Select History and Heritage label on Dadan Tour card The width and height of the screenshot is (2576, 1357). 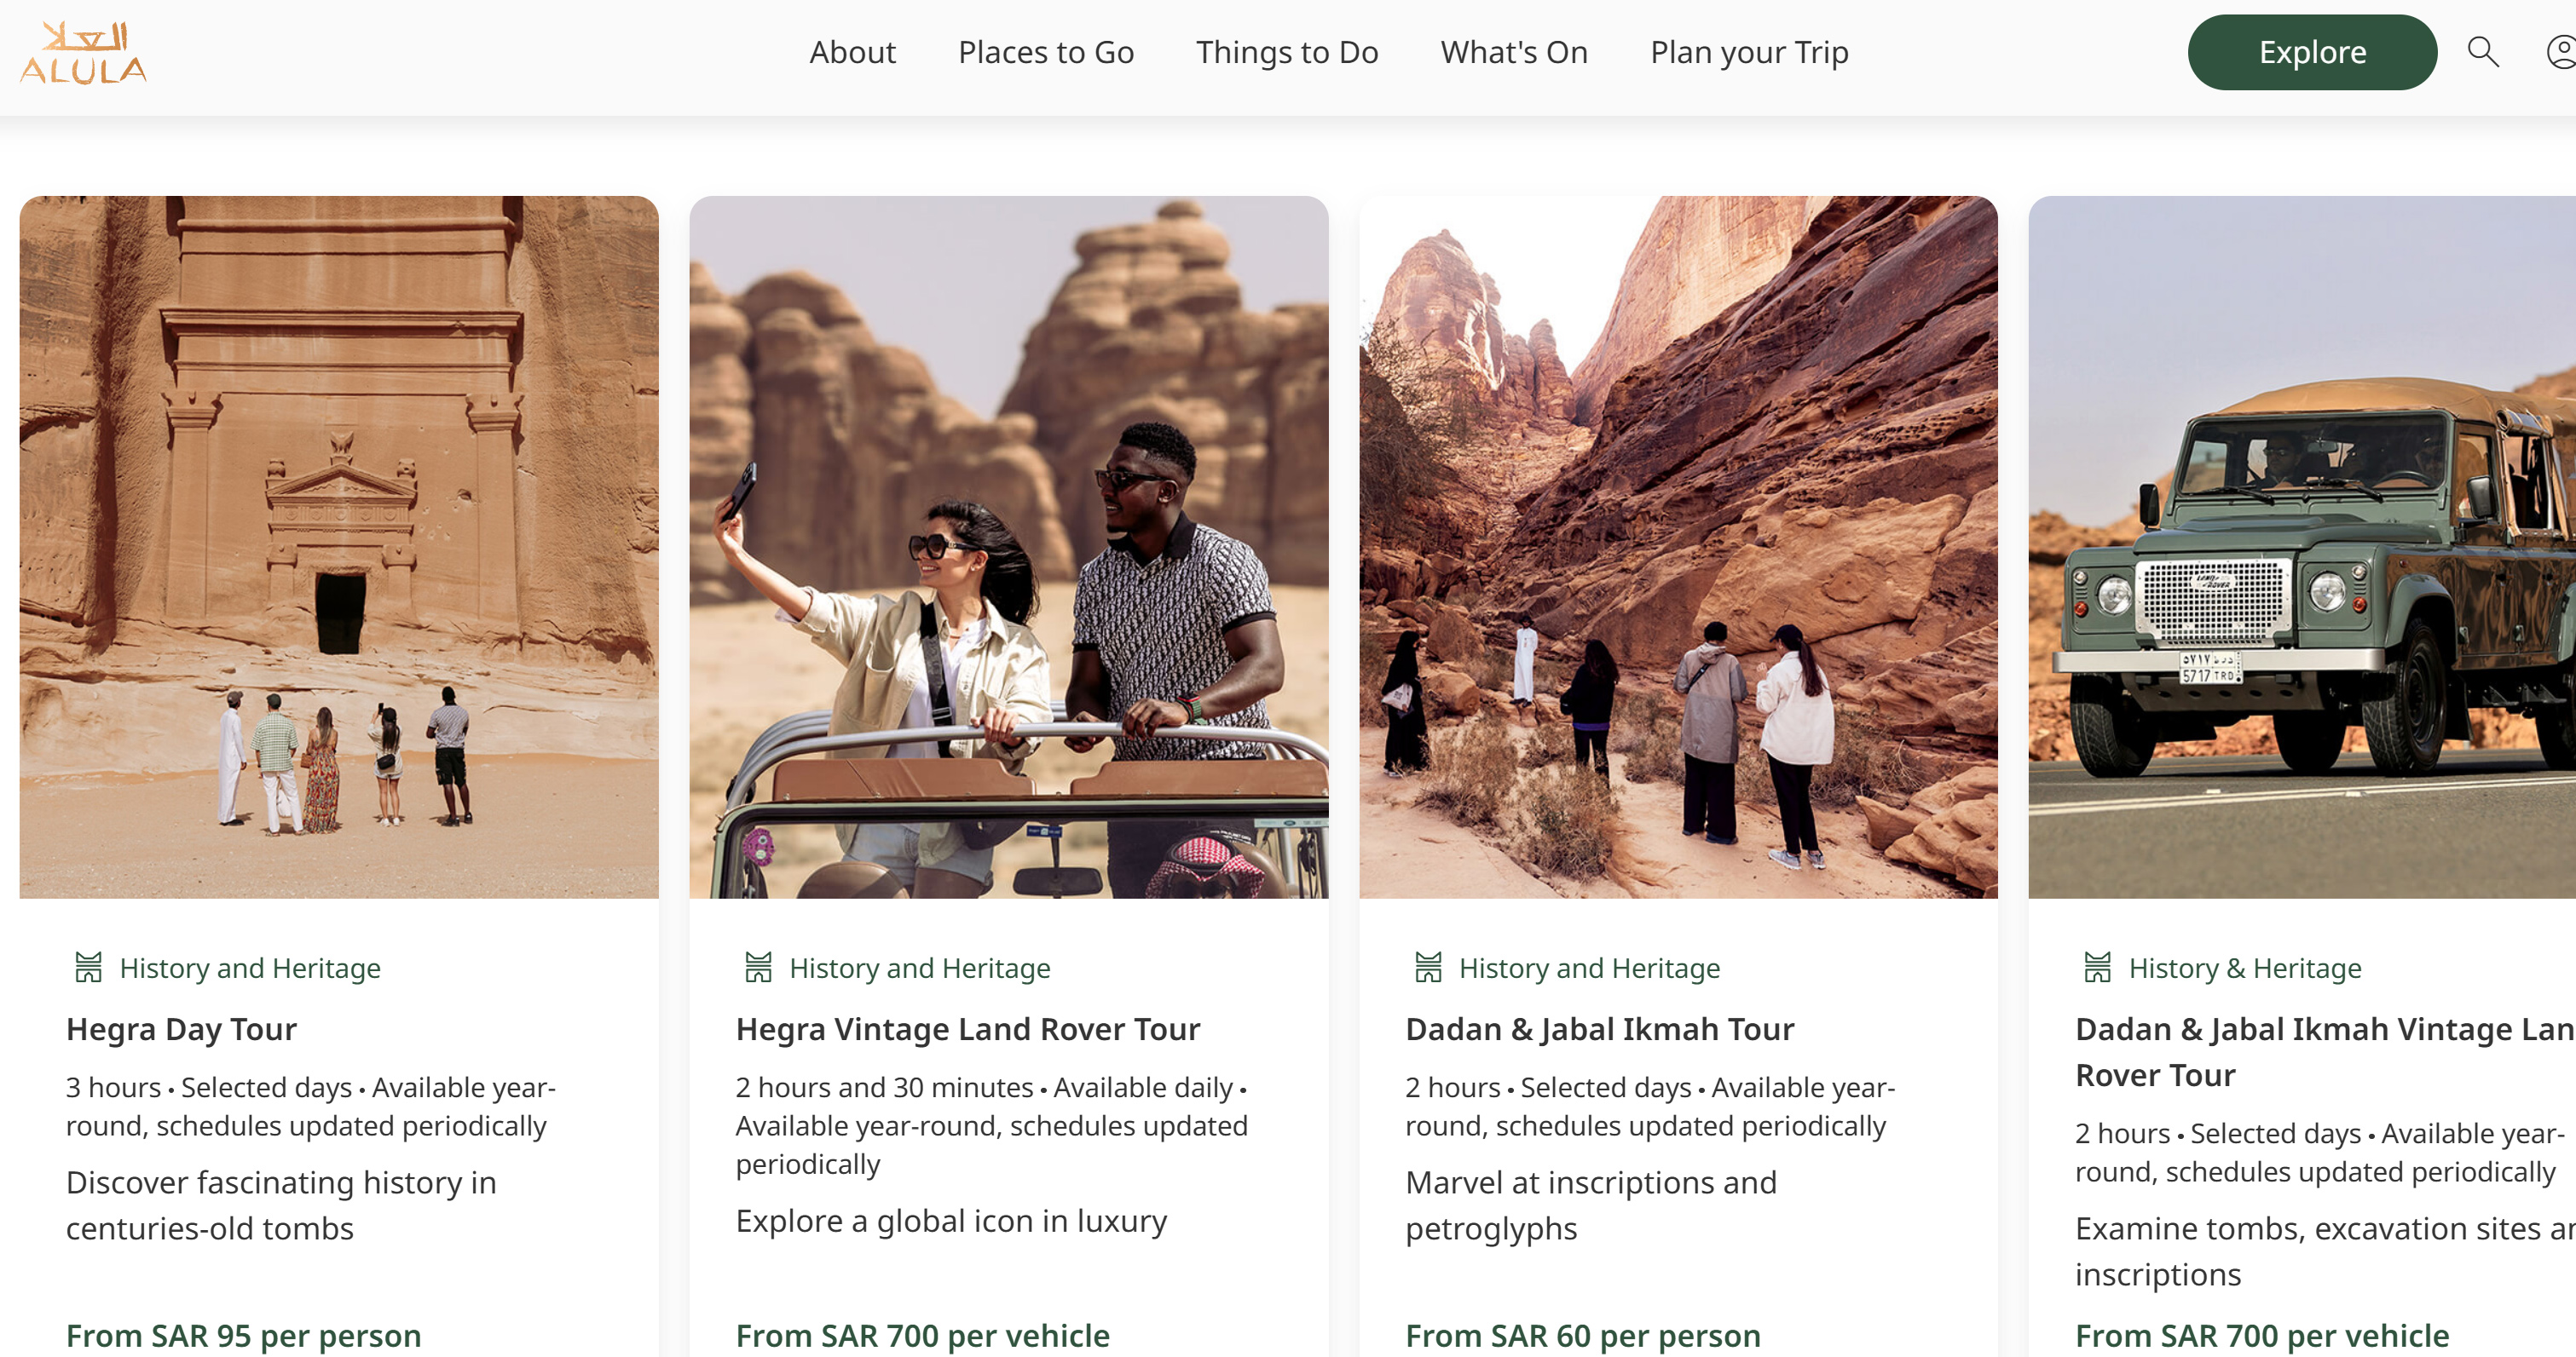tap(1589, 969)
